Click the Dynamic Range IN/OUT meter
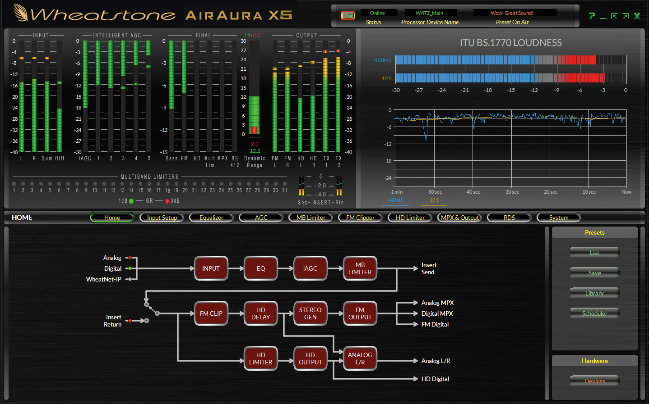This screenshot has height=404, width=649. pos(254,88)
